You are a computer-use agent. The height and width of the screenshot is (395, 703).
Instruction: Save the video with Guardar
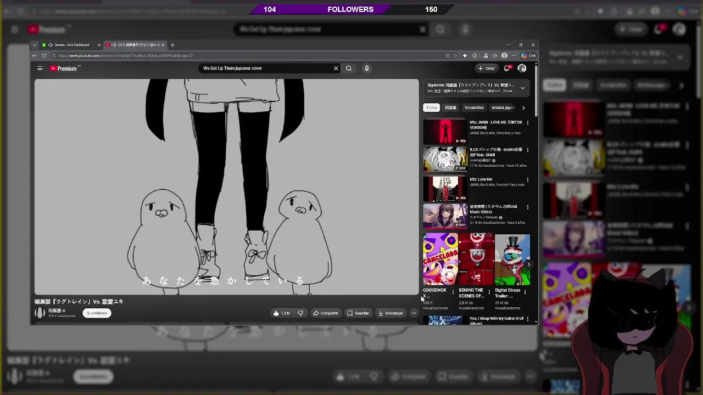(358, 313)
